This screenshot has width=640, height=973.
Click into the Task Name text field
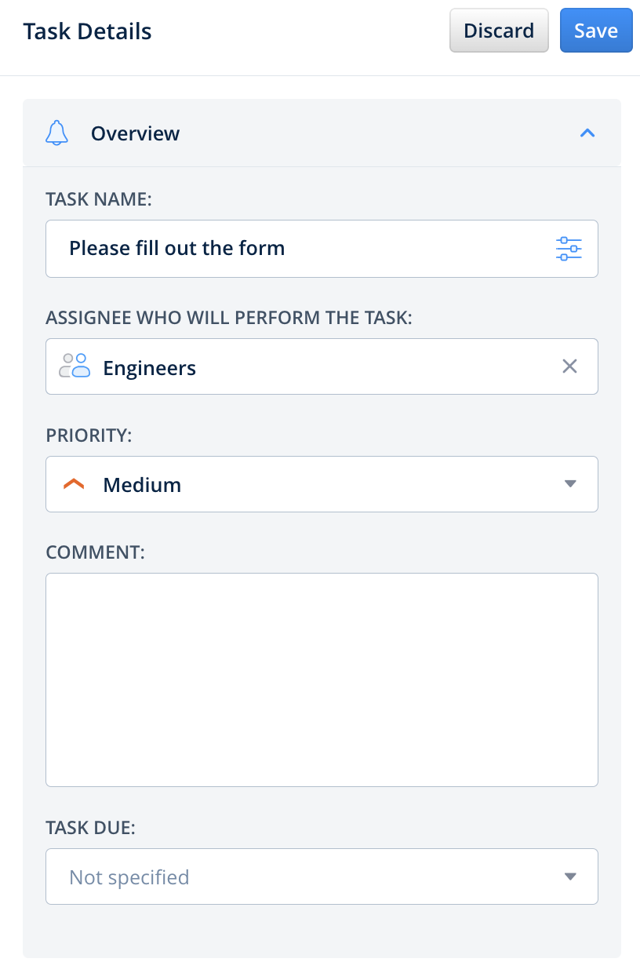point(298,249)
